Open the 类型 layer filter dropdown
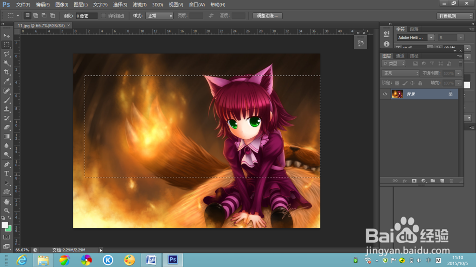This screenshot has width=476, height=267. pos(394,63)
